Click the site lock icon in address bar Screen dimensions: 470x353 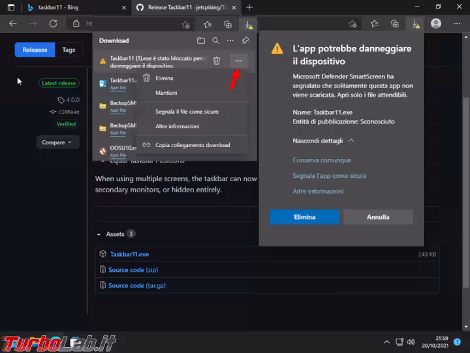76,24
